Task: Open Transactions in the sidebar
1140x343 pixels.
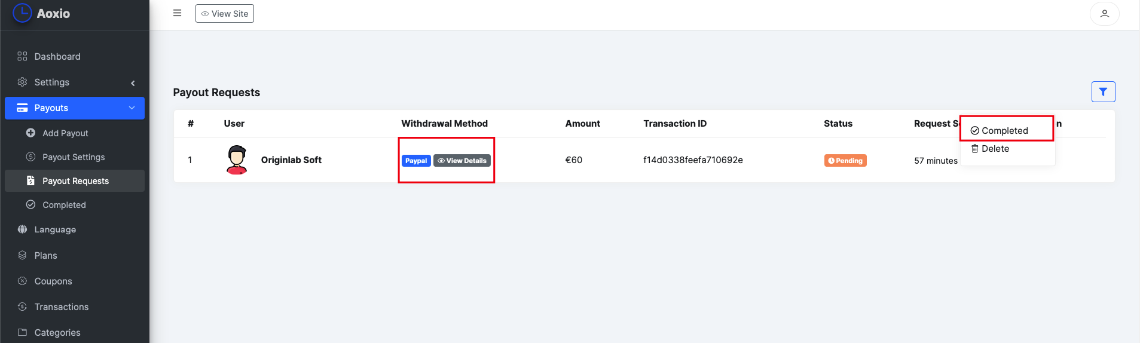Action: (x=61, y=307)
